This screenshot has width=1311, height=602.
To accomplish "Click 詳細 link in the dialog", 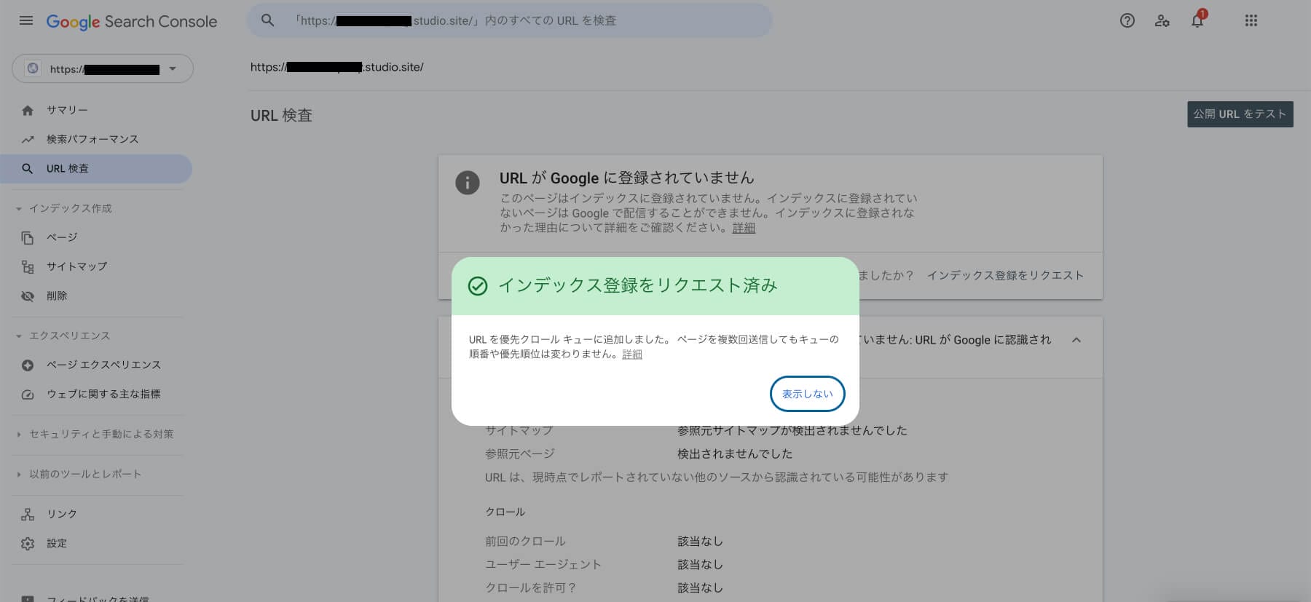I will pos(632,355).
